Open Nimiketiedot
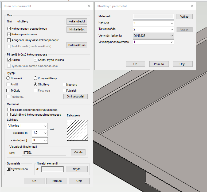Image resolution: width=207 pixels, height=192 pixels. (77, 30)
